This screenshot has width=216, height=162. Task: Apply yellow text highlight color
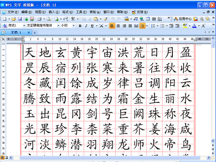185,26
